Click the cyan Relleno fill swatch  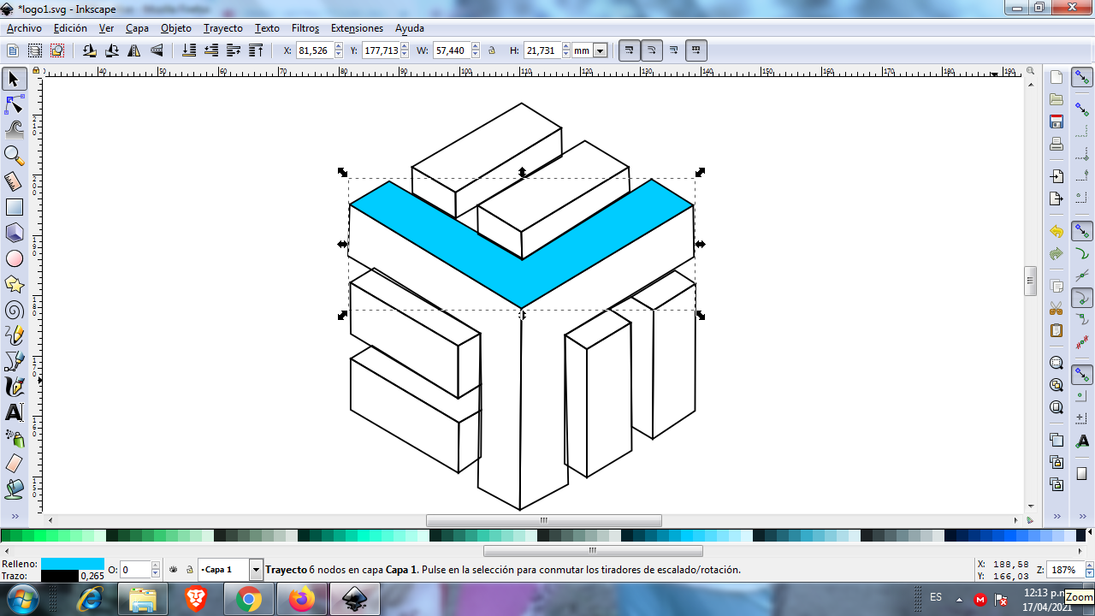pos(72,564)
